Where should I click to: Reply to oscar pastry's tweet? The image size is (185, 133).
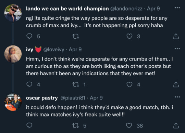[x=29, y=125]
